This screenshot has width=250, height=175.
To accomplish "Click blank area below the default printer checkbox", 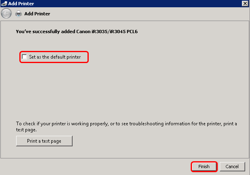I will [121, 89].
